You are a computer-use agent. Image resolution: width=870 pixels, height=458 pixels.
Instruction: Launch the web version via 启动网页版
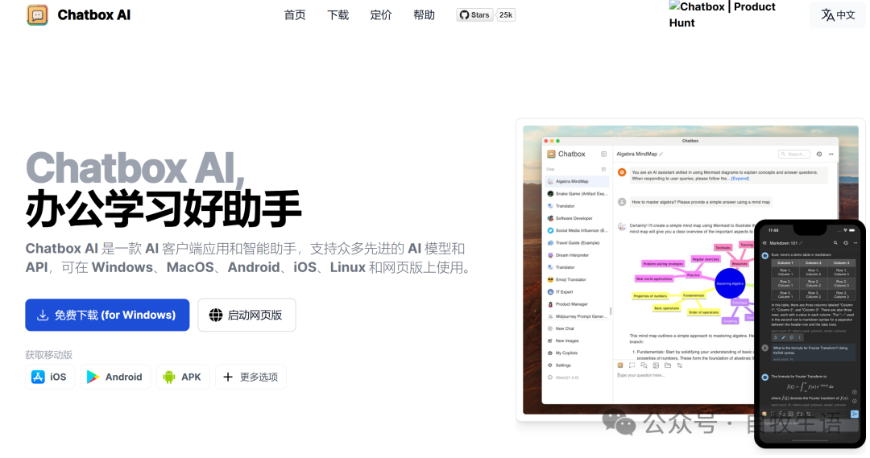tap(246, 315)
